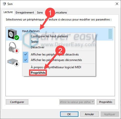Close the Son dialog window
The height and width of the screenshot is (119, 121).
117,4
